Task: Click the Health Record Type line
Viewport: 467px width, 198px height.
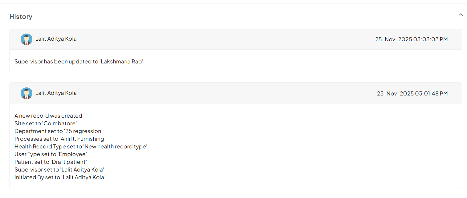Action: coord(81,147)
